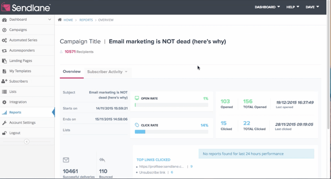Screen dimensions: 331x179
Task: Click the Click Rate tag icon
Action: tap(137, 125)
